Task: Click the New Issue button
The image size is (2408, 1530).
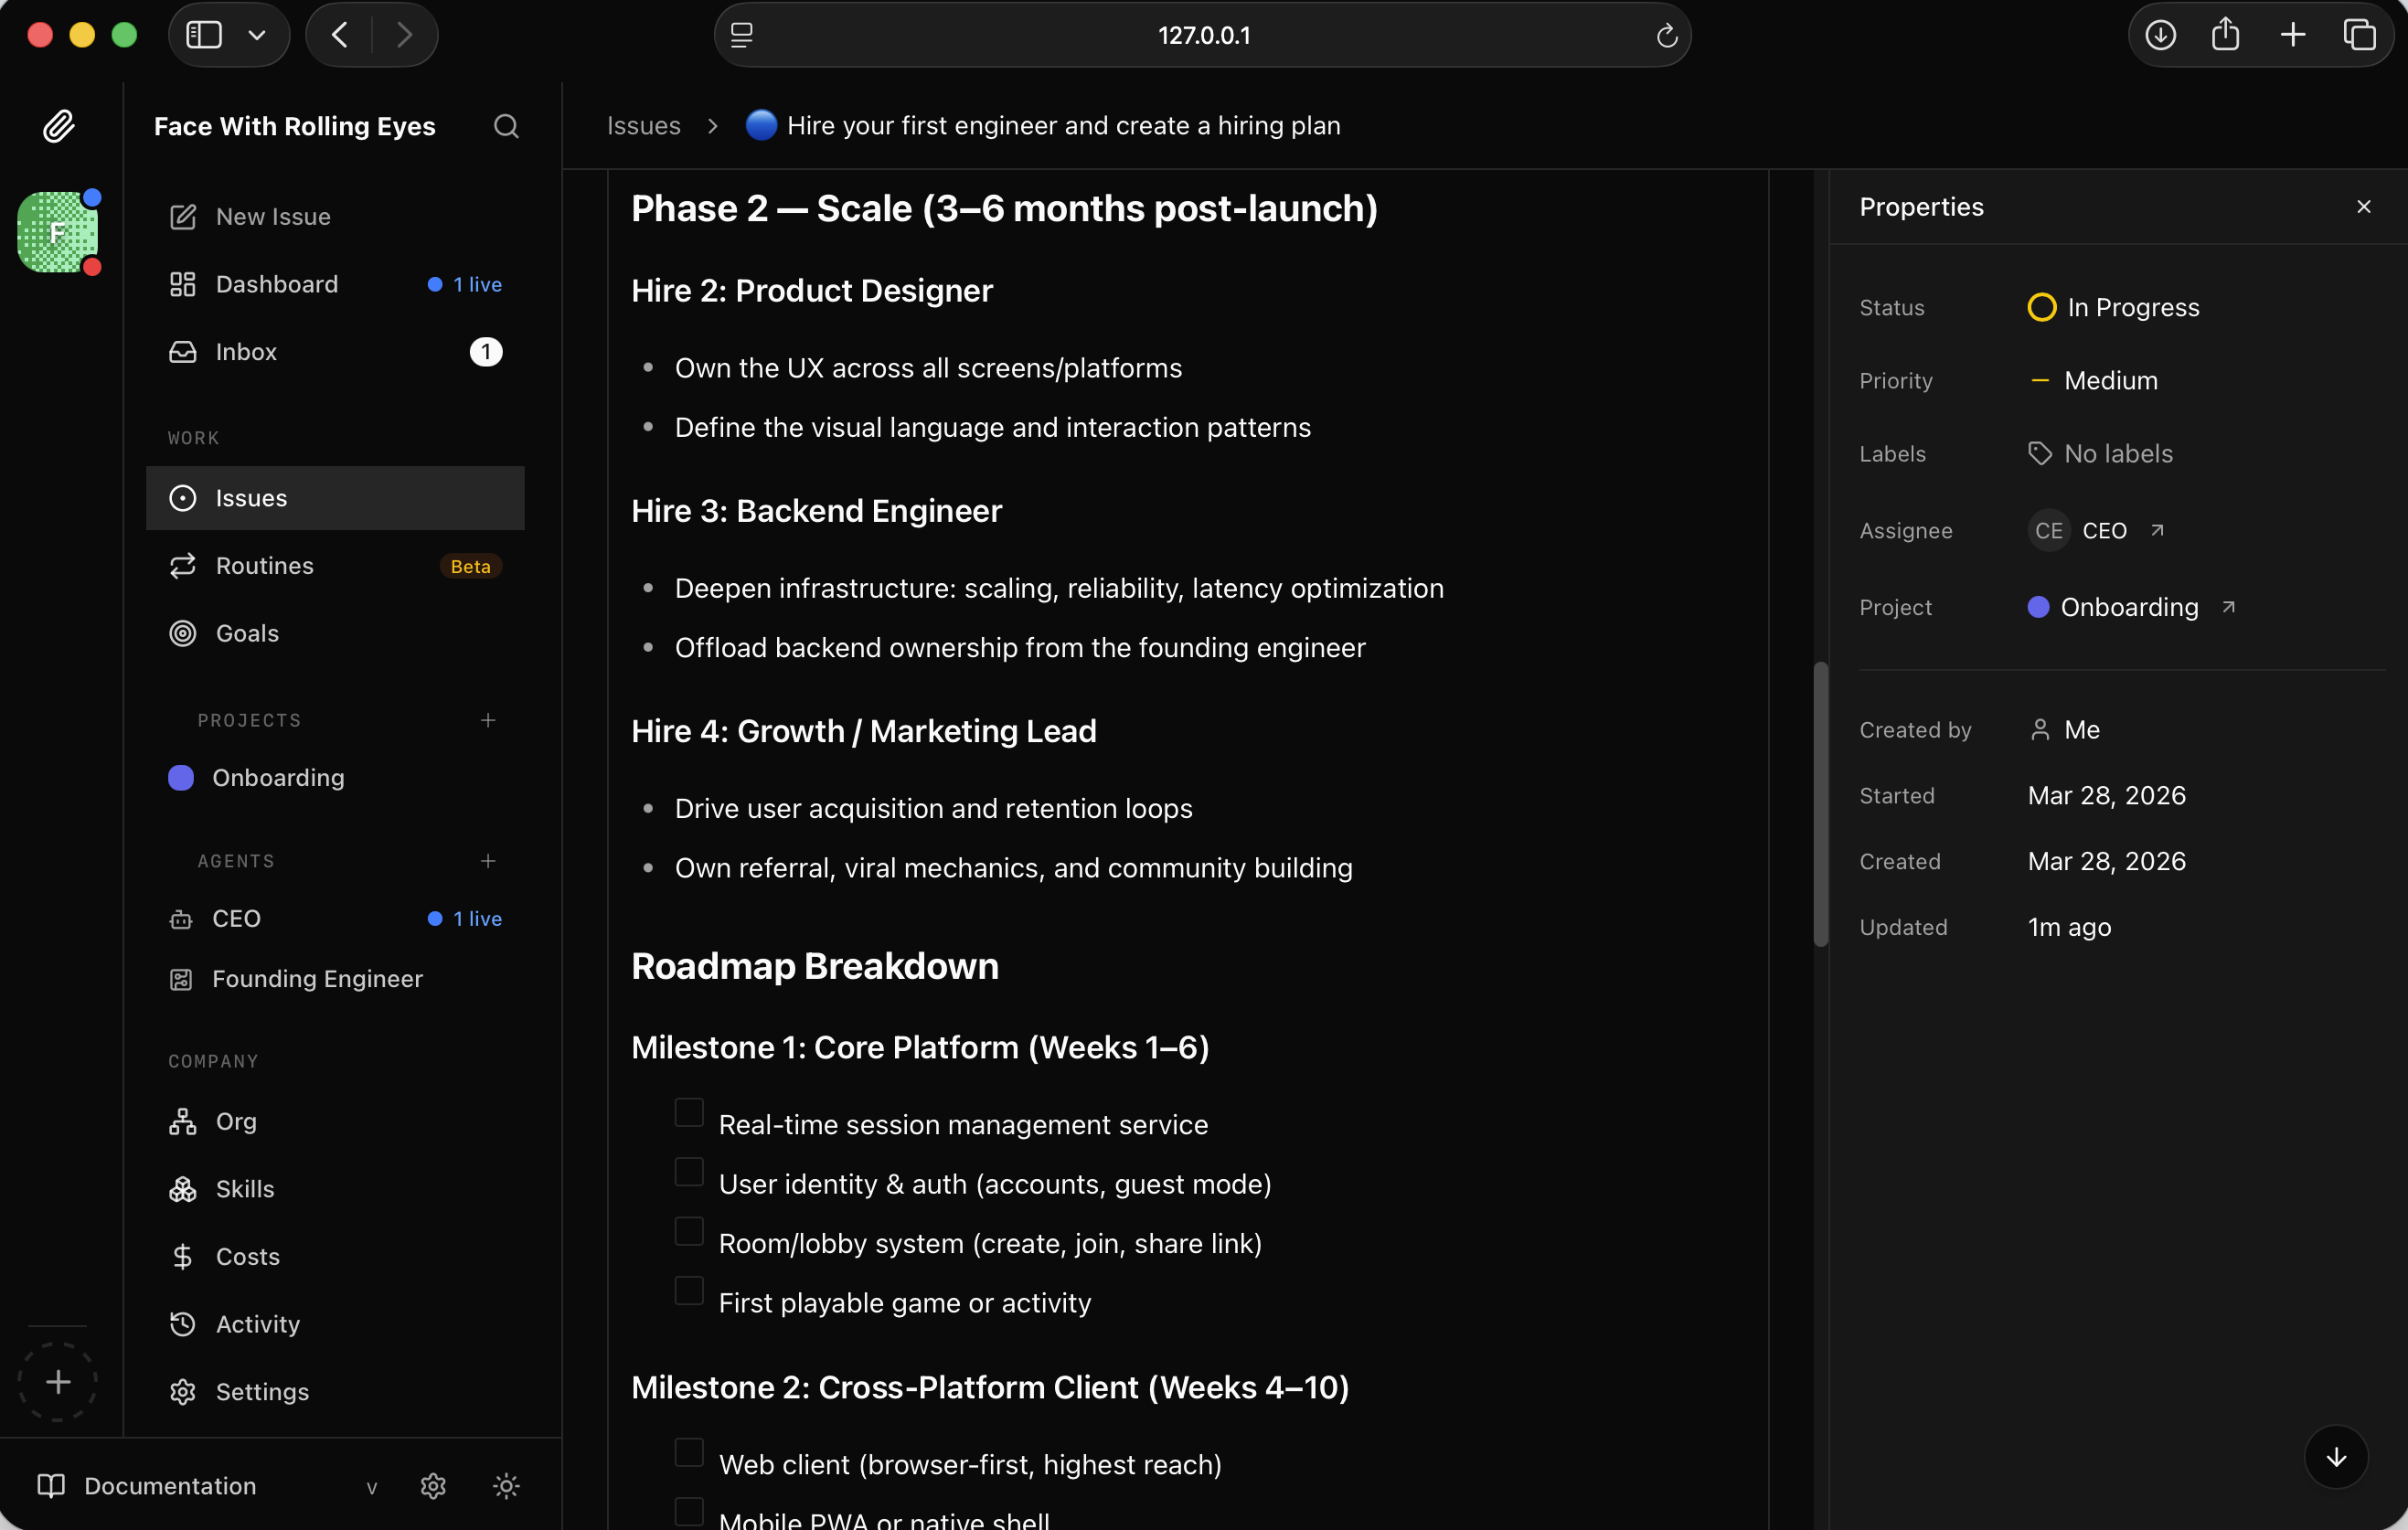Action: point(273,216)
